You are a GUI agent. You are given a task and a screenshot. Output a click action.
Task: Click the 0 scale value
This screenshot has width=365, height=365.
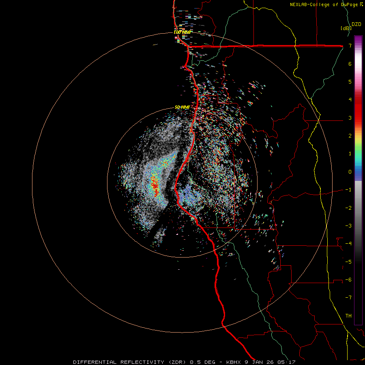[350, 172]
